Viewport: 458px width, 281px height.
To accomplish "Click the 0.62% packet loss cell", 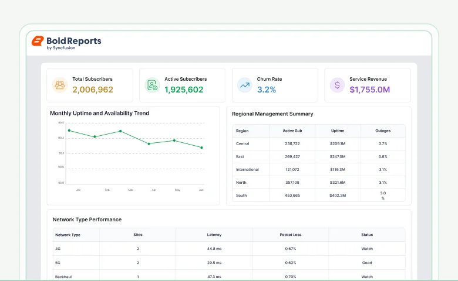I will (291, 263).
